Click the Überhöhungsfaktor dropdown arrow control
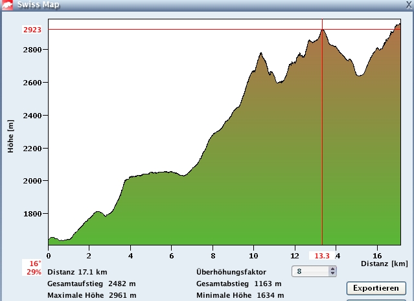The image size is (414, 301). click(332, 272)
